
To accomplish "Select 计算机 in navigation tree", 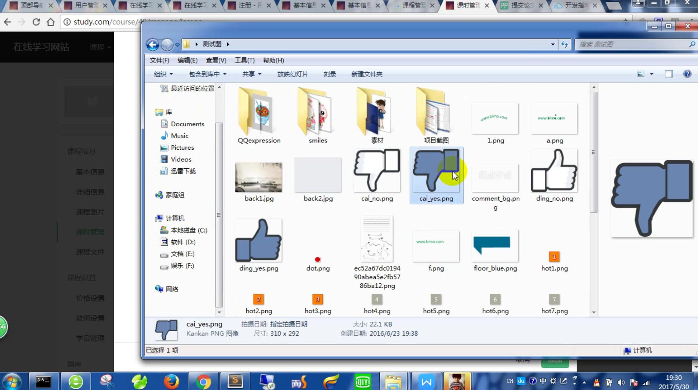I will click(x=170, y=218).
